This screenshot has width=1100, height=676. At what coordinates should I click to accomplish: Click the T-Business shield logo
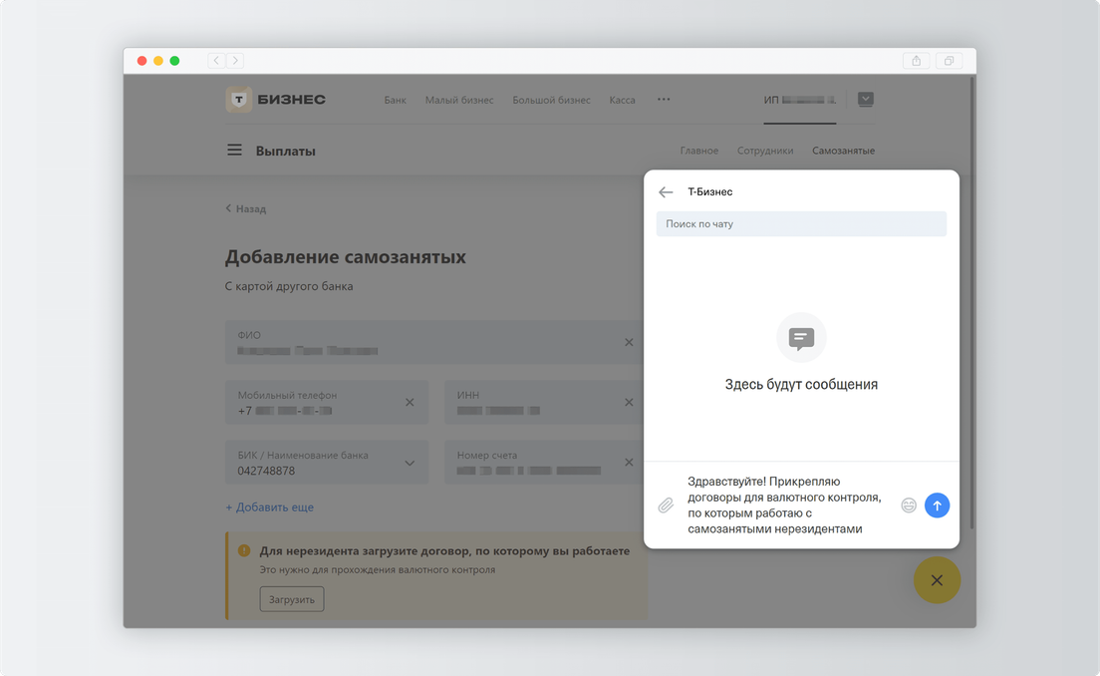(238, 100)
